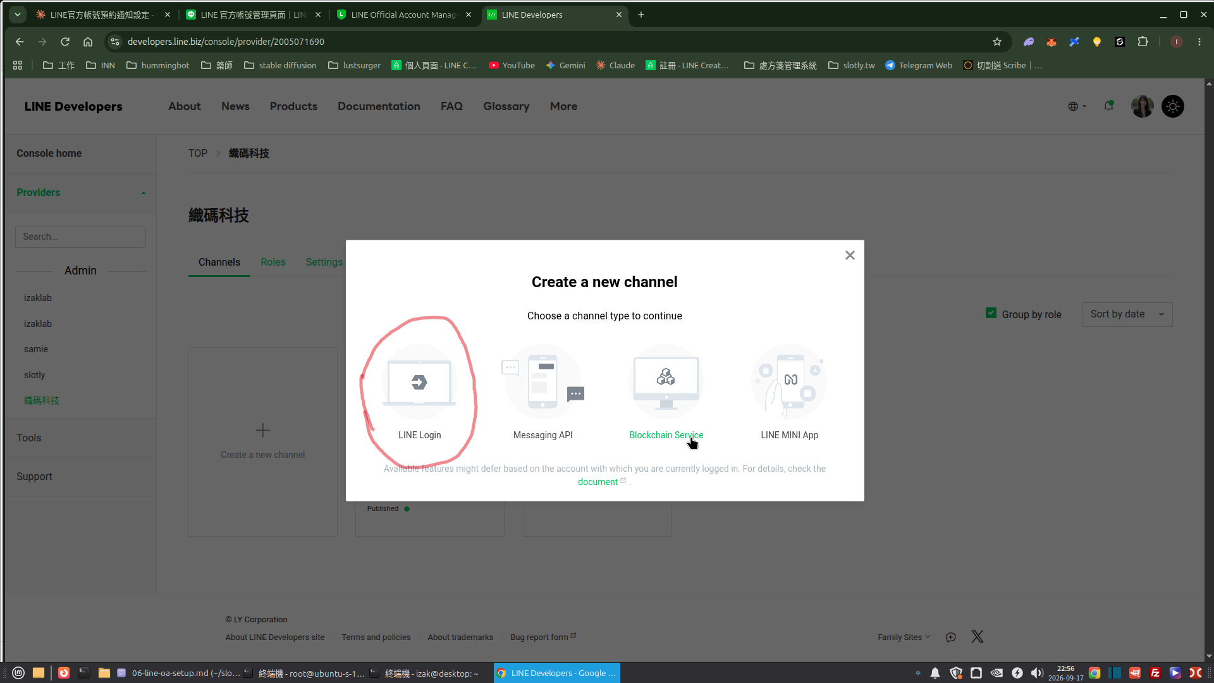The image size is (1214, 683).
Task: Open the X social icon in footer
Action: tap(978, 636)
